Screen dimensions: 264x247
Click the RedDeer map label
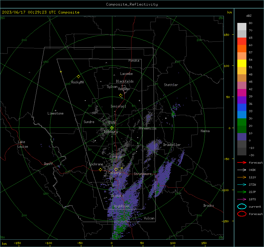124,89
